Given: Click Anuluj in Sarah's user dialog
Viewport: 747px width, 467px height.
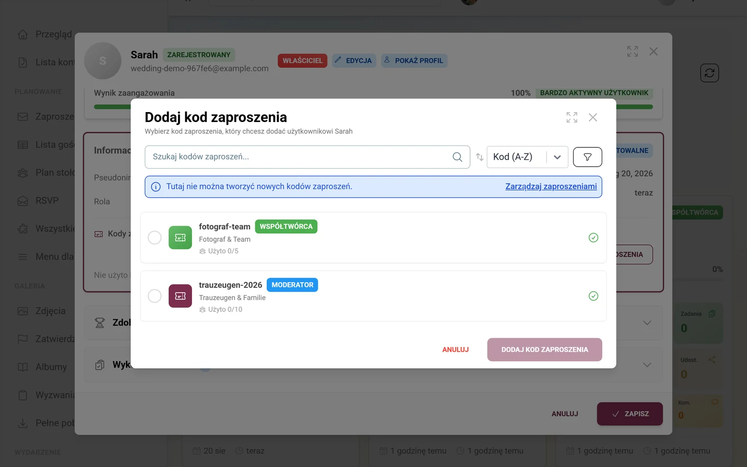Looking at the screenshot, I should point(565,414).
